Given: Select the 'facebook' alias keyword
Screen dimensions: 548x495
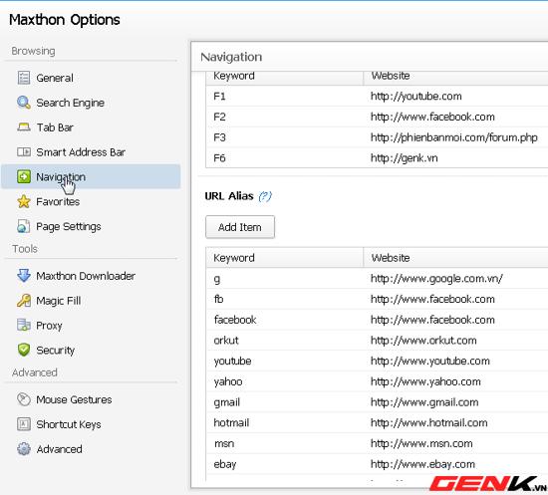Looking at the screenshot, I should click(235, 320).
